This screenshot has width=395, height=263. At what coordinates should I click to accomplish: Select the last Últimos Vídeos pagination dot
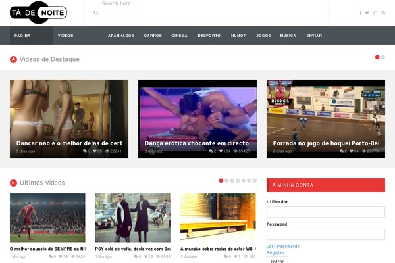click(254, 180)
